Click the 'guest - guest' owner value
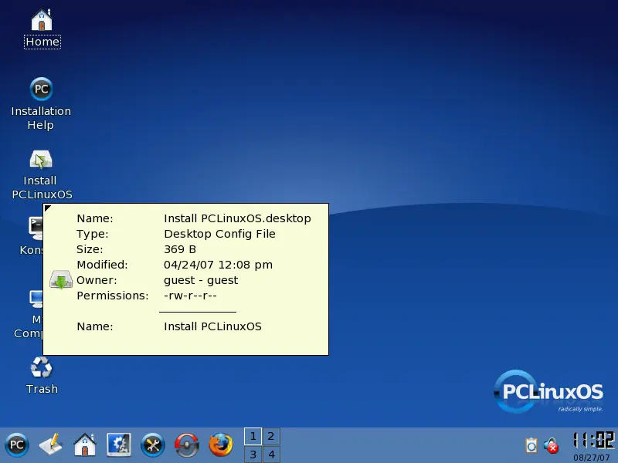The height and width of the screenshot is (463, 618). coord(201,280)
